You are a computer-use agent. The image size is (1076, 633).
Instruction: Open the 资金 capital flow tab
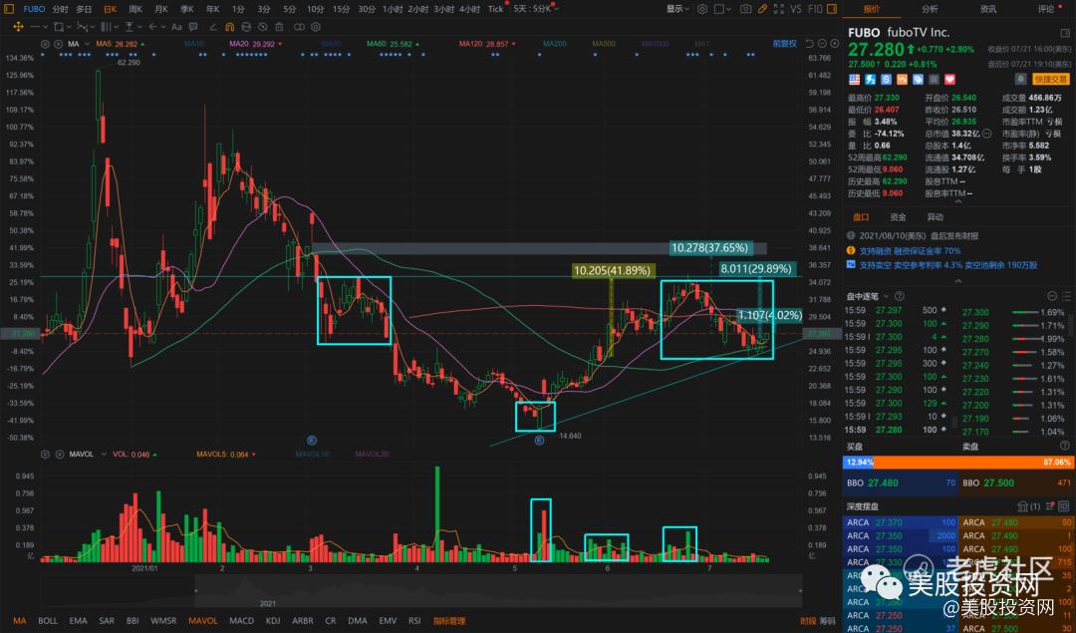pos(898,217)
